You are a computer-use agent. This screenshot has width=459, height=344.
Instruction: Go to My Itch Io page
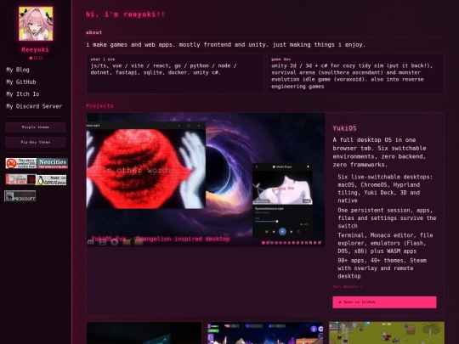pyautogui.click(x=23, y=94)
